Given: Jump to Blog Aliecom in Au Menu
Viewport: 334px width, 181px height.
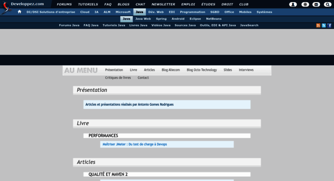Looking at the screenshot, I should click(x=171, y=70).
